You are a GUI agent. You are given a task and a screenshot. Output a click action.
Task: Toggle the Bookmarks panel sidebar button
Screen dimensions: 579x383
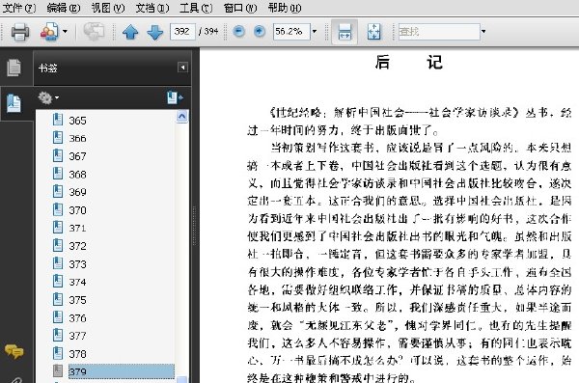click(14, 103)
